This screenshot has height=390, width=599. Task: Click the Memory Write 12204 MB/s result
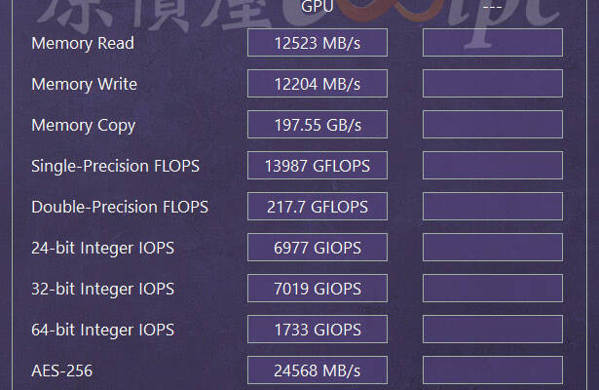(x=318, y=83)
